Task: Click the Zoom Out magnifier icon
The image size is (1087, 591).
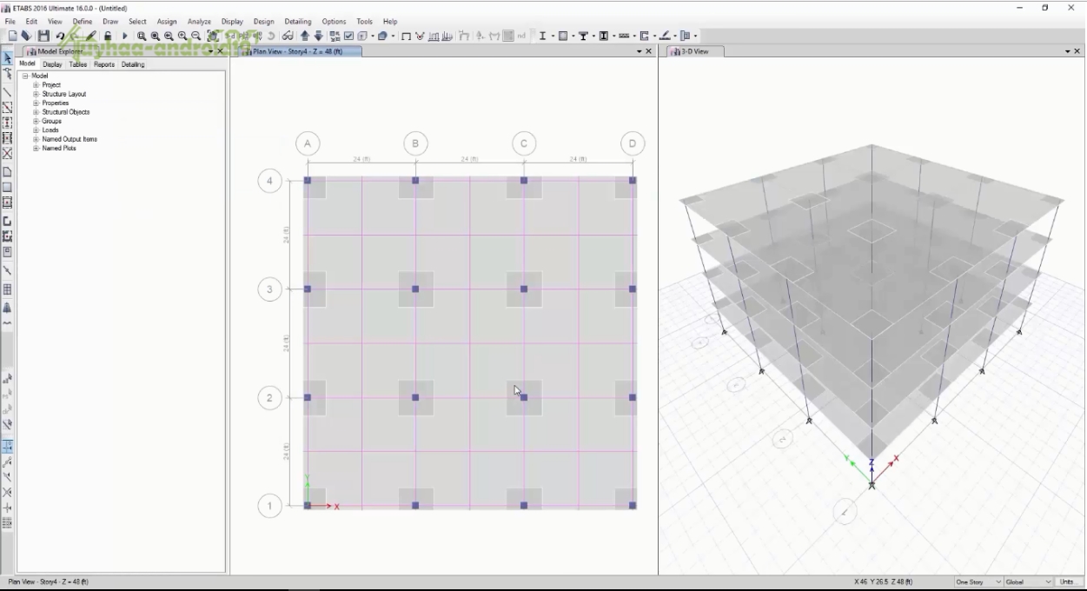Action: click(x=196, y=36)
